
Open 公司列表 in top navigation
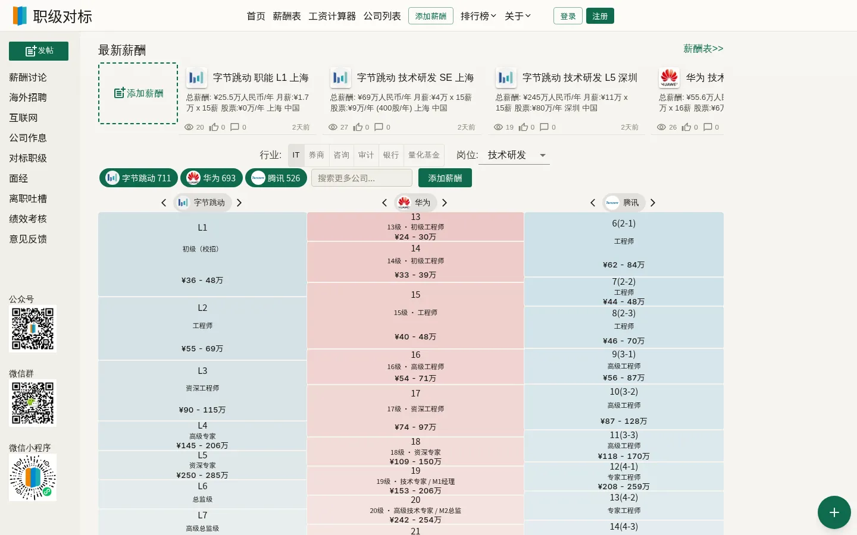[x=382, y=16]
